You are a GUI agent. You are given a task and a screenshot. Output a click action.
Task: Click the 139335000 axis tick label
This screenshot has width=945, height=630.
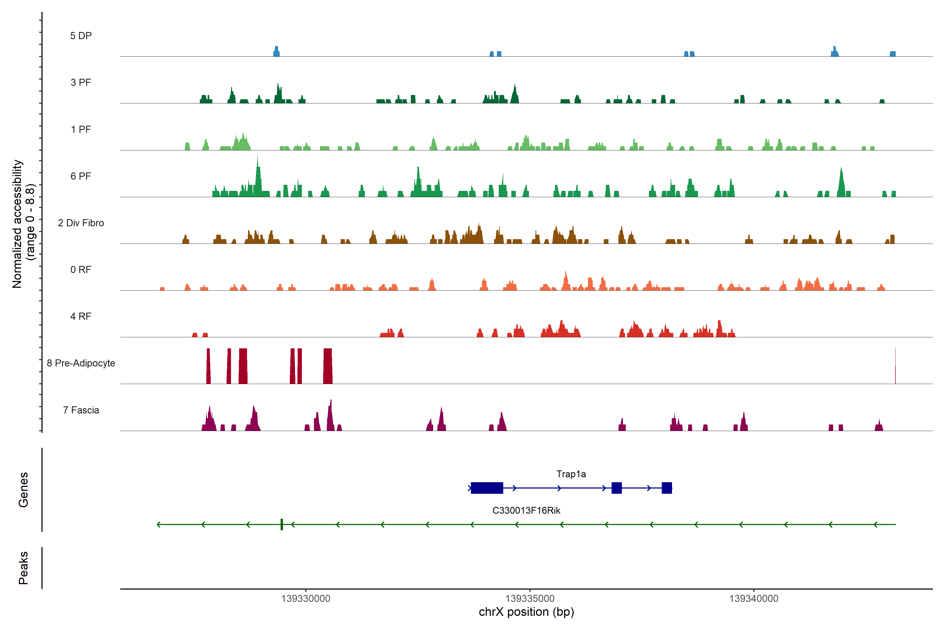click(x=529, y=598)
